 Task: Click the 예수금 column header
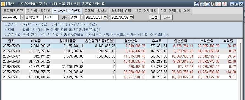point(36,41)
